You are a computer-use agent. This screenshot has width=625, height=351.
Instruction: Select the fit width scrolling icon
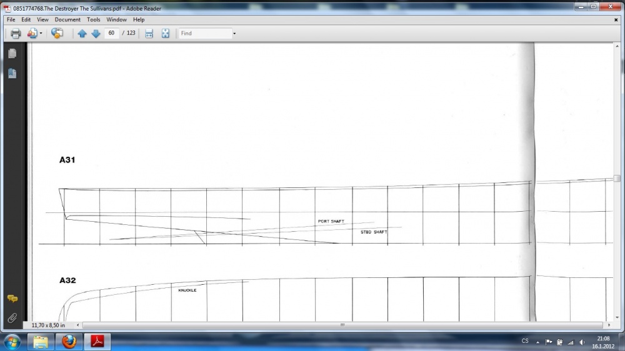point(149,34)
